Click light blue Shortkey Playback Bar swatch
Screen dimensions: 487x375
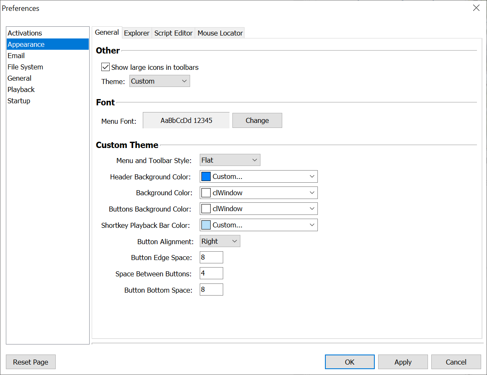[x=206, y=225]
